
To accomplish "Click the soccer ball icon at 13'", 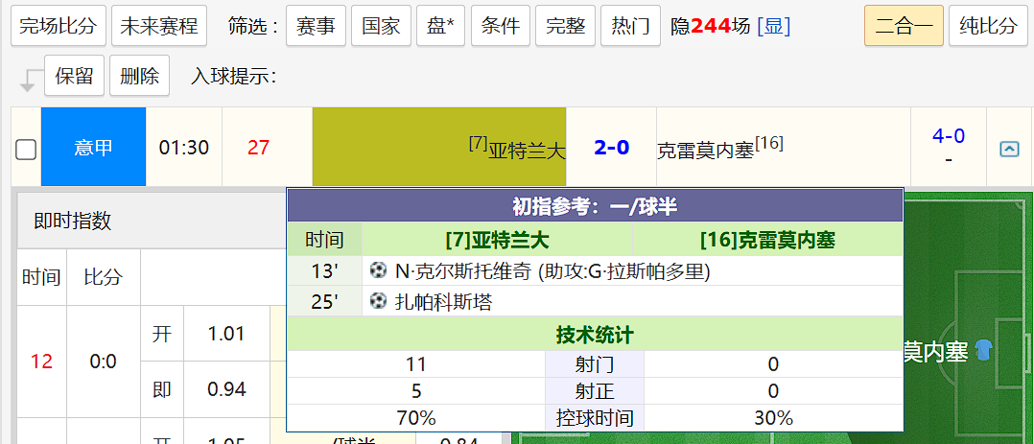I will tap(378, 271).
